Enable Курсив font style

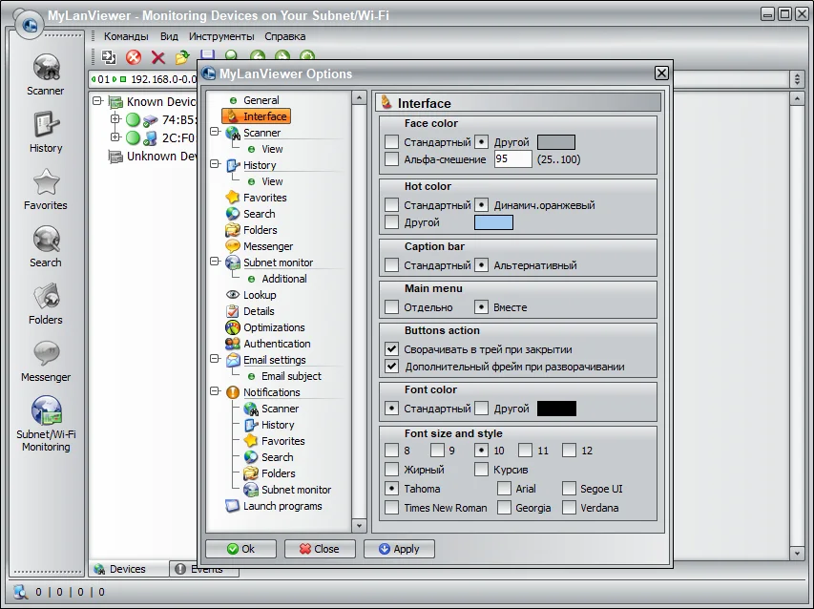[x=481, y=470]
